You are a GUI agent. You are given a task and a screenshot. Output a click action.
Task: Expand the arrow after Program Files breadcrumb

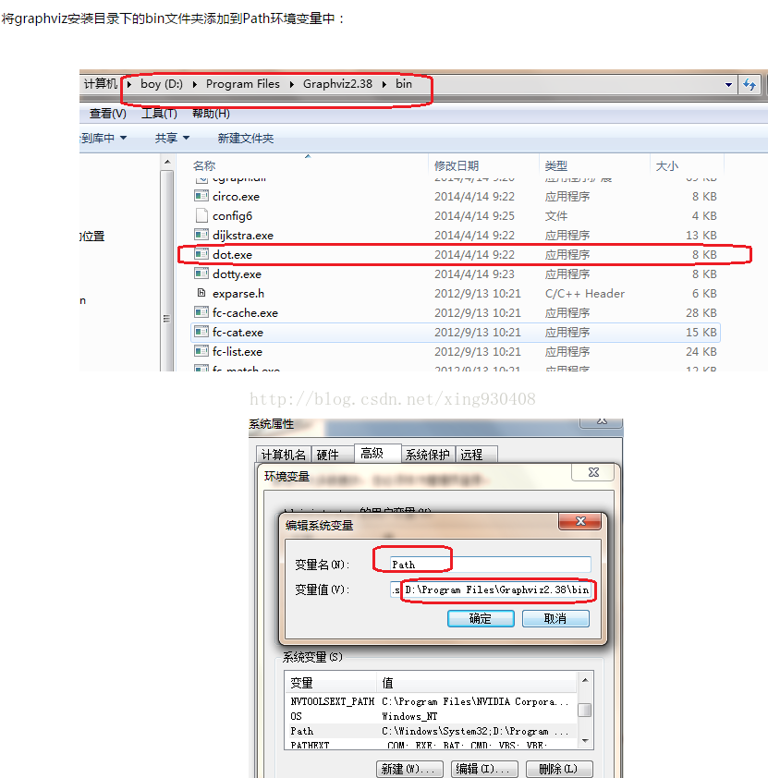292,84
